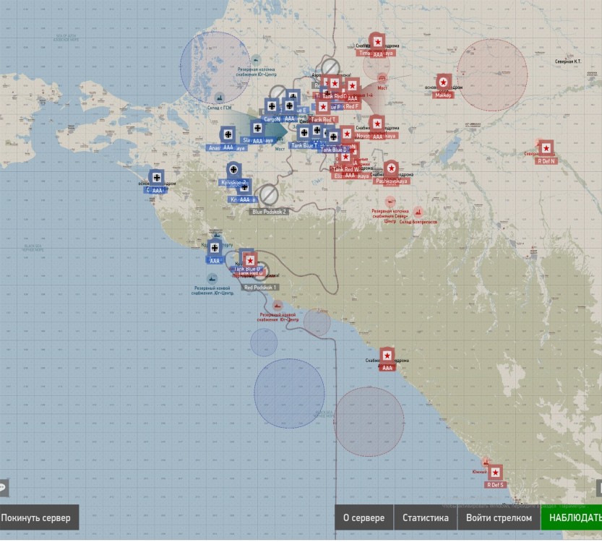Click the small blue circle off the coast
The width and height of the screenshot is (602, 542).
click(x=264, y=342)
